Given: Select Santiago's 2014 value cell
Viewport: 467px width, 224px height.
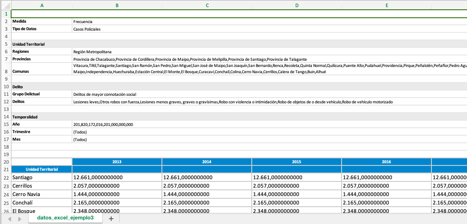Looking at the screenshot, I should click(x=207, y=177).
